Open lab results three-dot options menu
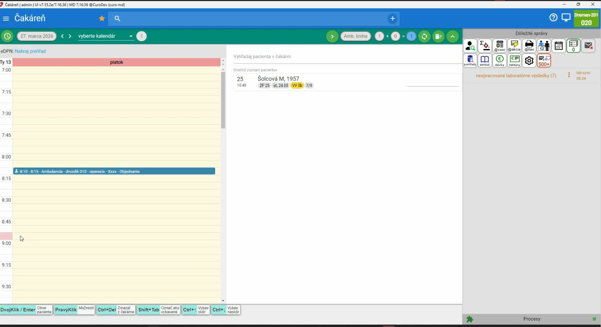 pyautogui.click(x=569, y=75)
